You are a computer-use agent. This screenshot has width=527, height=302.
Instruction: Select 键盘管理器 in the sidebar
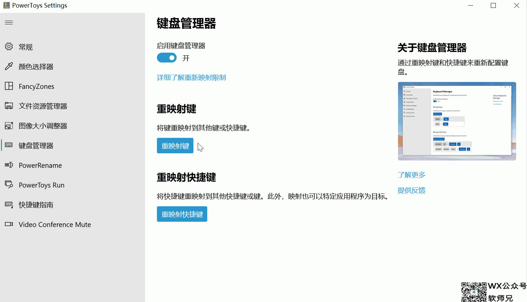click(72, 145)
